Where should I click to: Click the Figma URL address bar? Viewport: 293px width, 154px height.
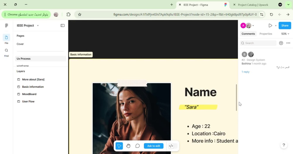[185, 14]
